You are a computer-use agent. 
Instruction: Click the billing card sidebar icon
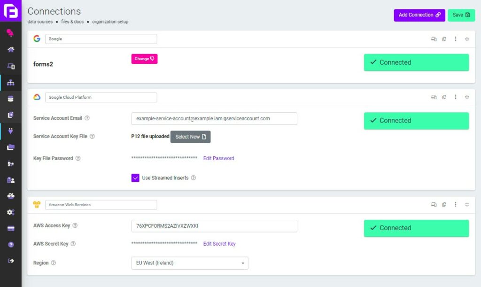click(11, 228)
